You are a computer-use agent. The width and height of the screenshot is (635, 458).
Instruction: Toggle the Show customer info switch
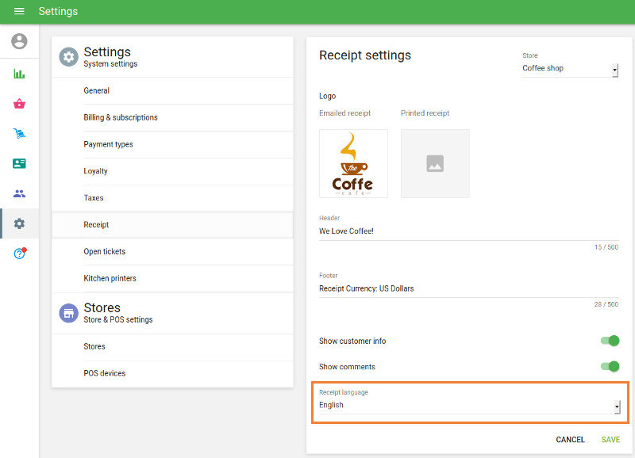tap(610, 341)
